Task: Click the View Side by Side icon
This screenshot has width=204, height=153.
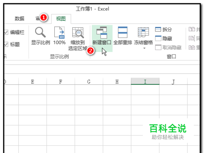Action: (x=192, y=29)
